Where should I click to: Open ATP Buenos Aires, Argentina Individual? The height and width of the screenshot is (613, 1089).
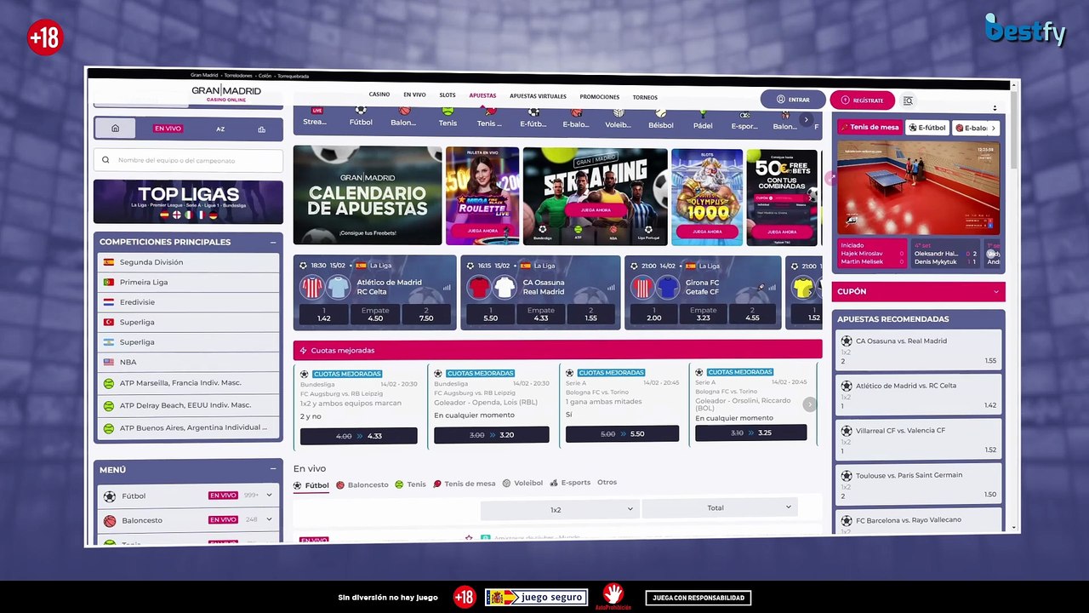point(187,427)
